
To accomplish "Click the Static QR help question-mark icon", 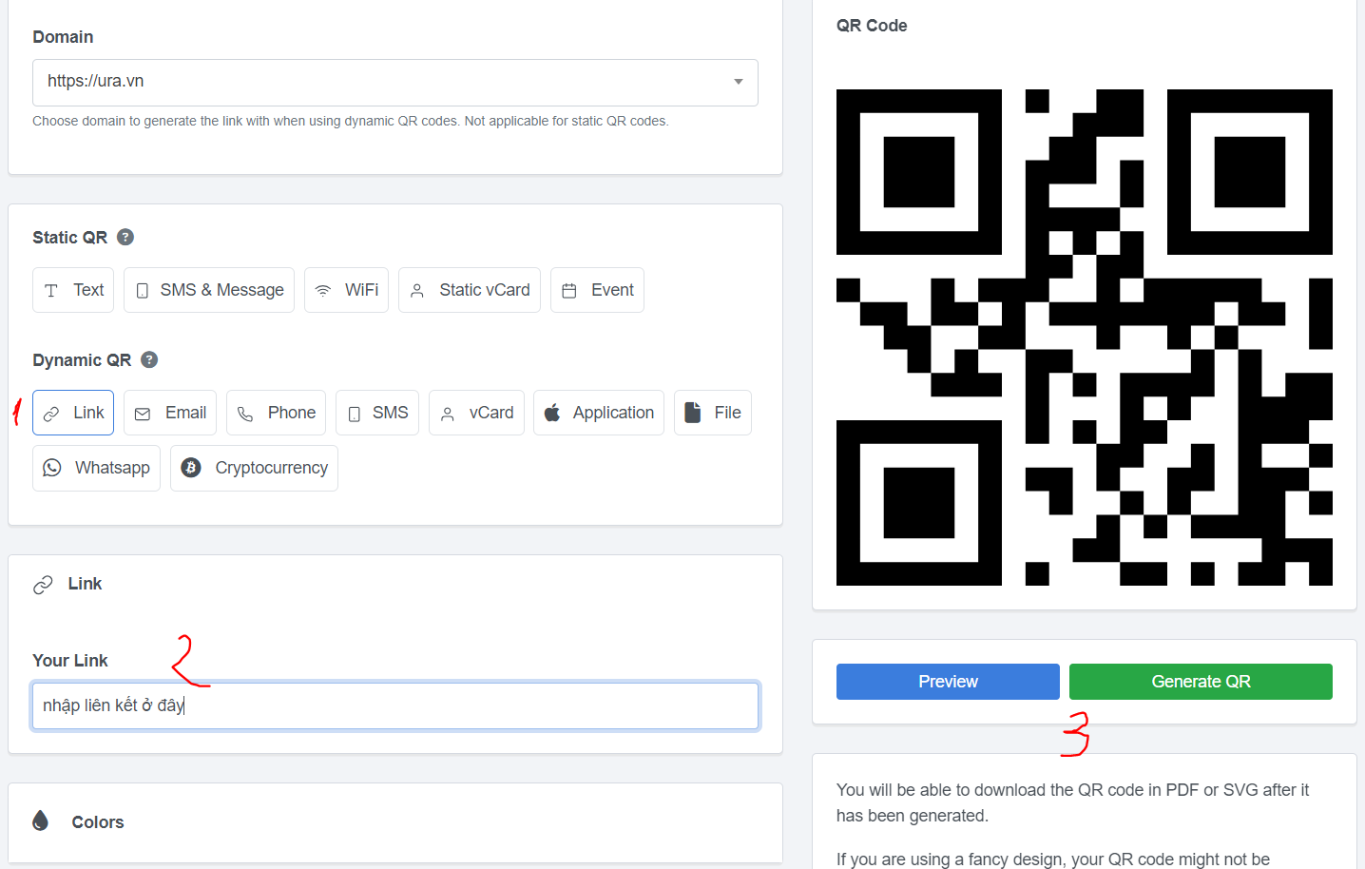I will 125,238.
